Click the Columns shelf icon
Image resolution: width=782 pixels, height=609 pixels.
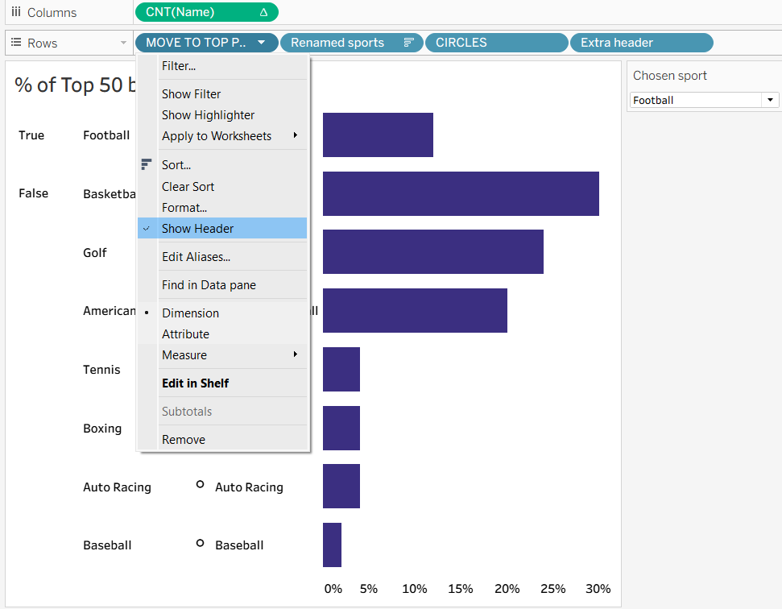tap(15, 12)
